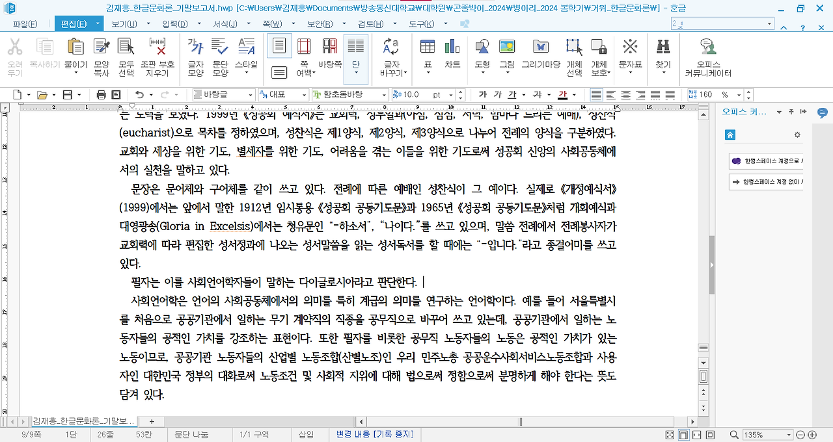
Task: Click the 찾기 find binoculars icon
Action: pyautogui.click(x=663, y=47)
